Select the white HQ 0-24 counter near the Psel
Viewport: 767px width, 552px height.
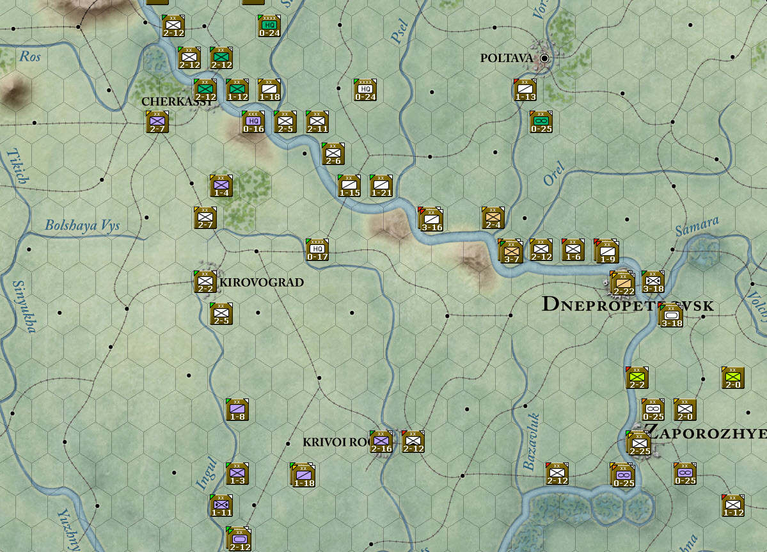click(365, 90)
